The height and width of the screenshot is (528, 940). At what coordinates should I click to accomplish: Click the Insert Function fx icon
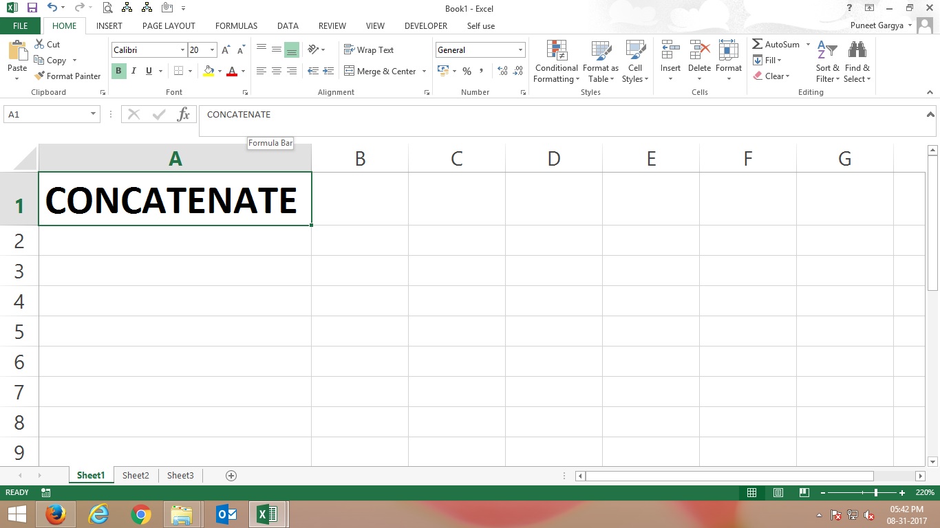pos(184,114)
